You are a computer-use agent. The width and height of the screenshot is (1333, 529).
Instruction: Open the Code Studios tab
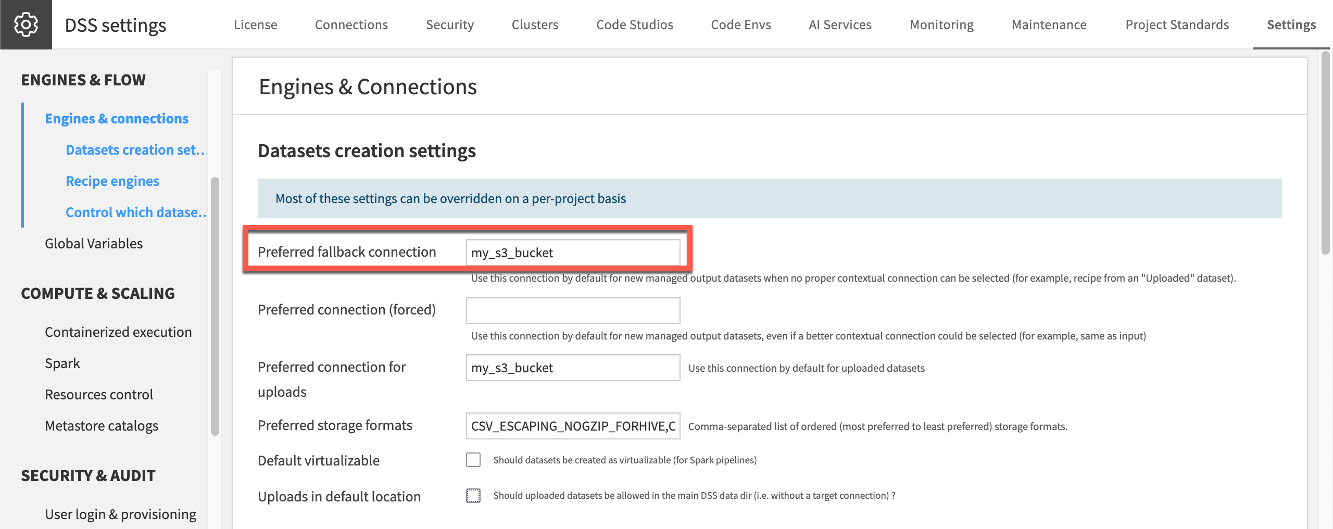click(635, 24)
